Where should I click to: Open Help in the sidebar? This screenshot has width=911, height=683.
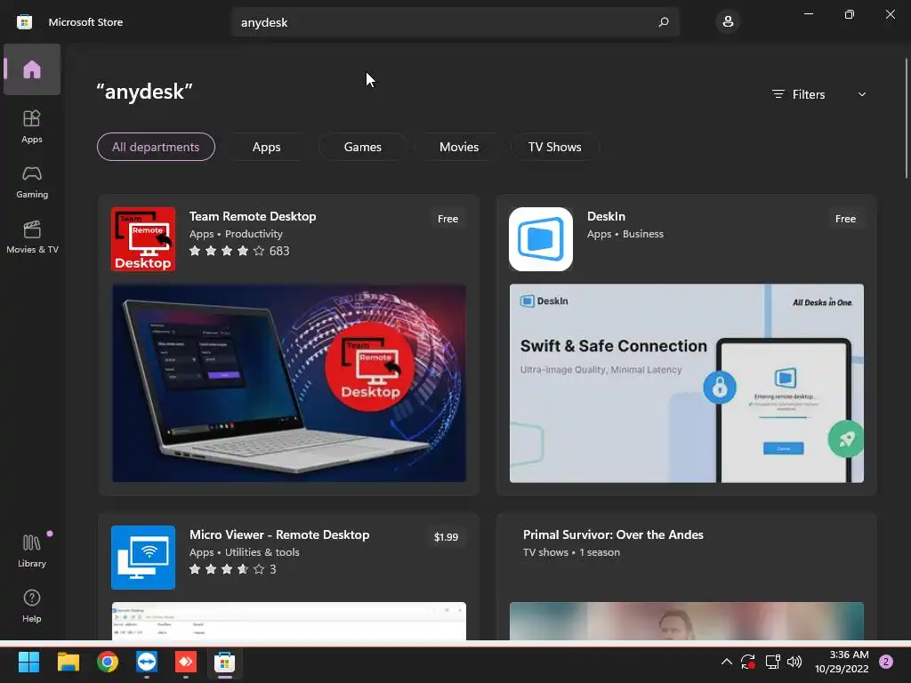[x=32, y=607]
